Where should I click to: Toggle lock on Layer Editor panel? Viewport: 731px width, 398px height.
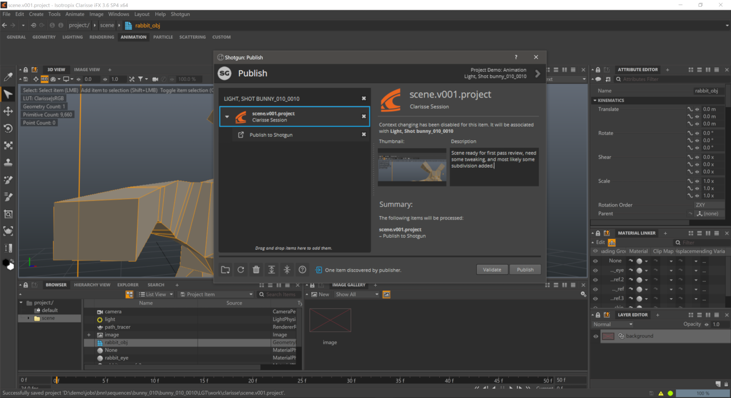pos(599,315)
